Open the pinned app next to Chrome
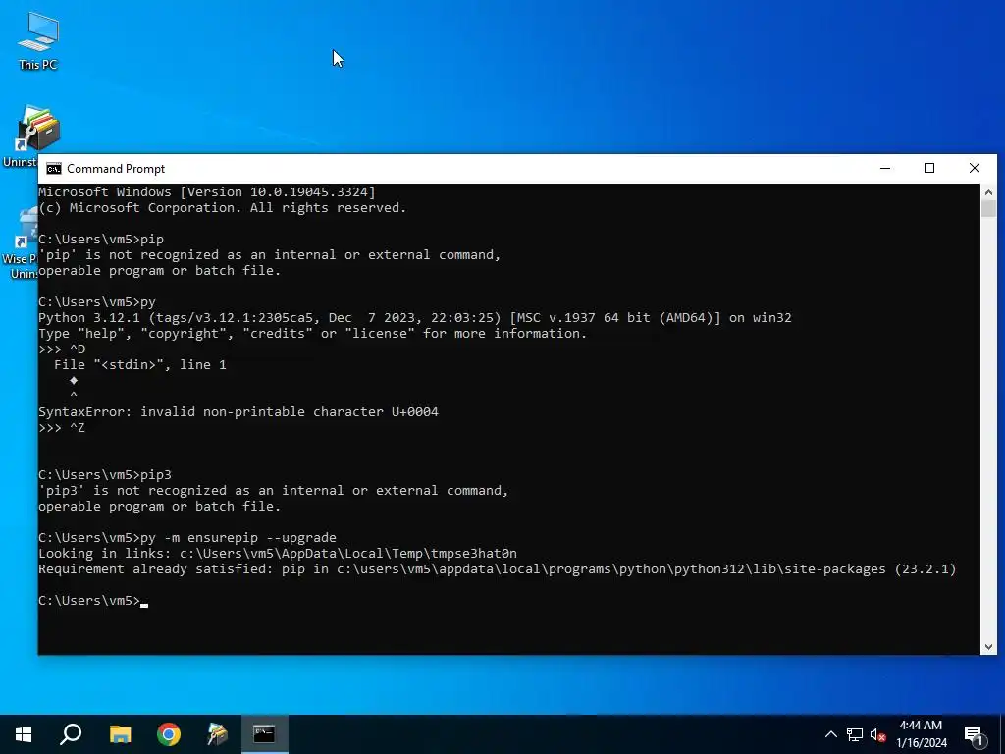 [217, 734]
